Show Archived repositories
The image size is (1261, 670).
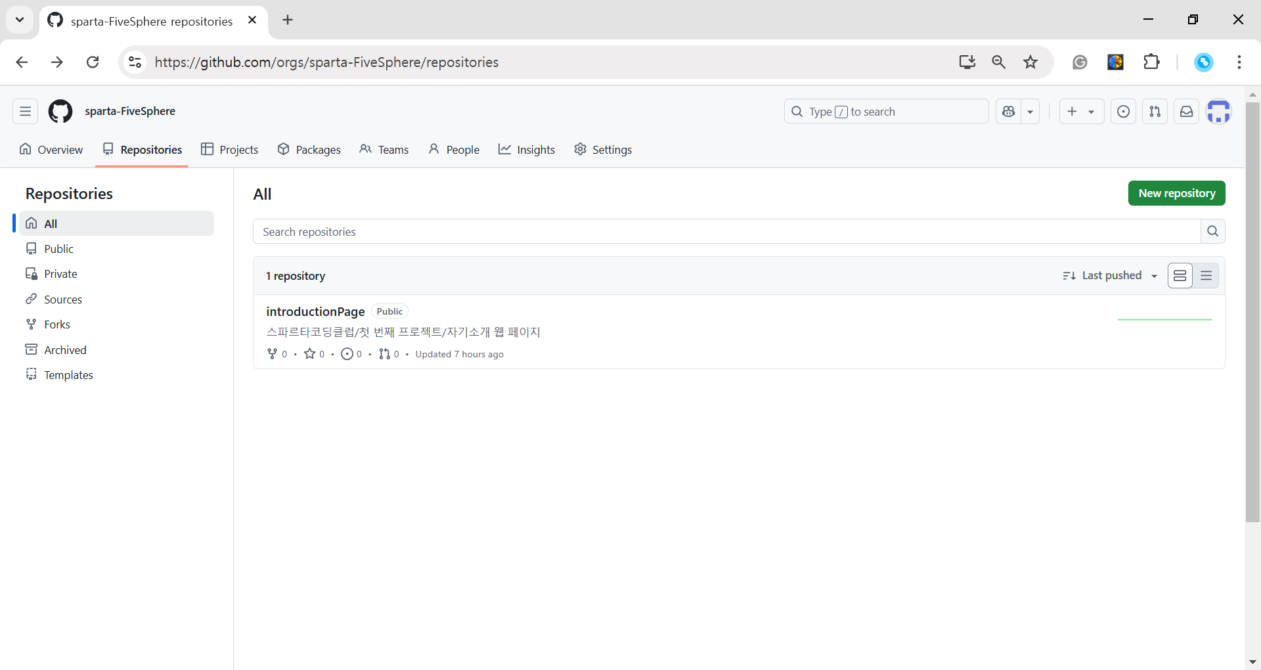(116, 350)
